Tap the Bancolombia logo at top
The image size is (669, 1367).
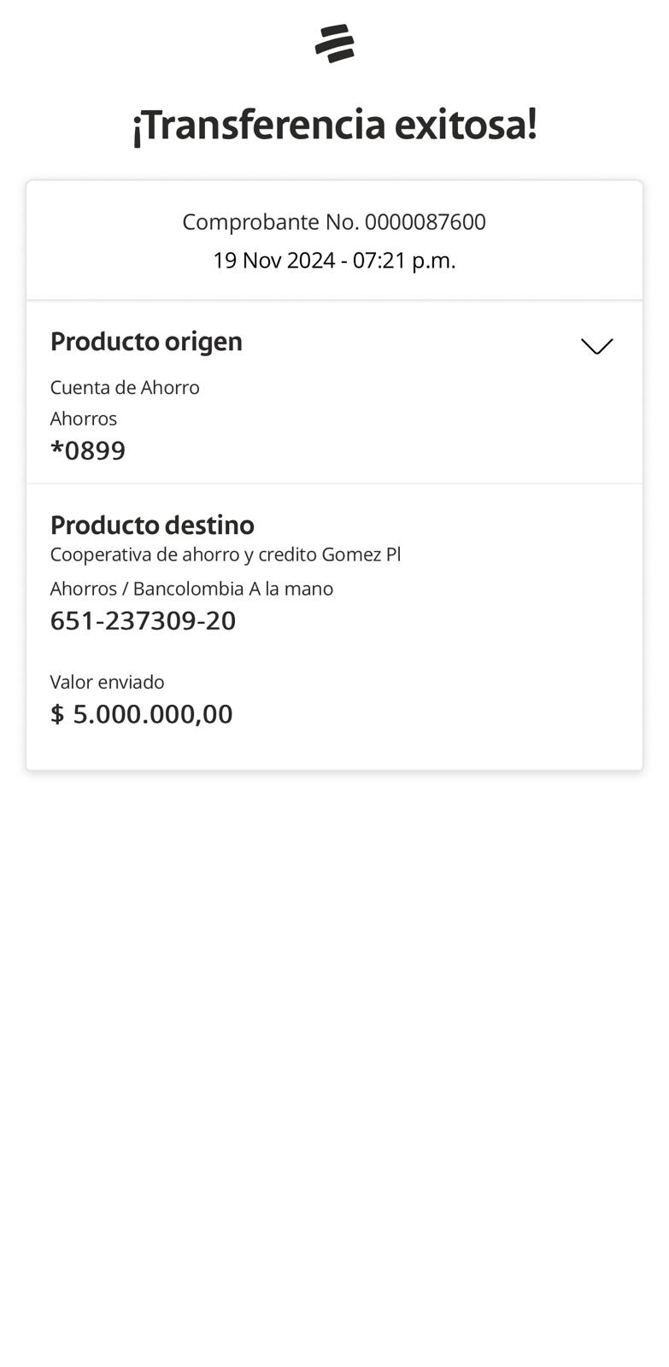pos(334,44)
